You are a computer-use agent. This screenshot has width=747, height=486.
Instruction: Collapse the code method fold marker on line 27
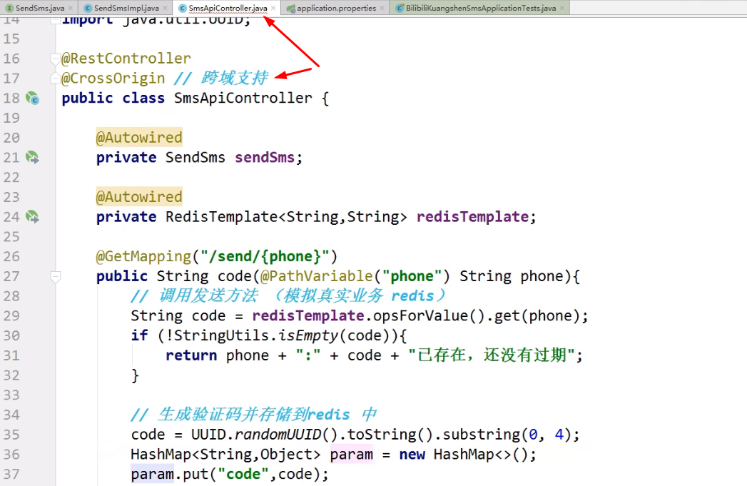(55, 276)
